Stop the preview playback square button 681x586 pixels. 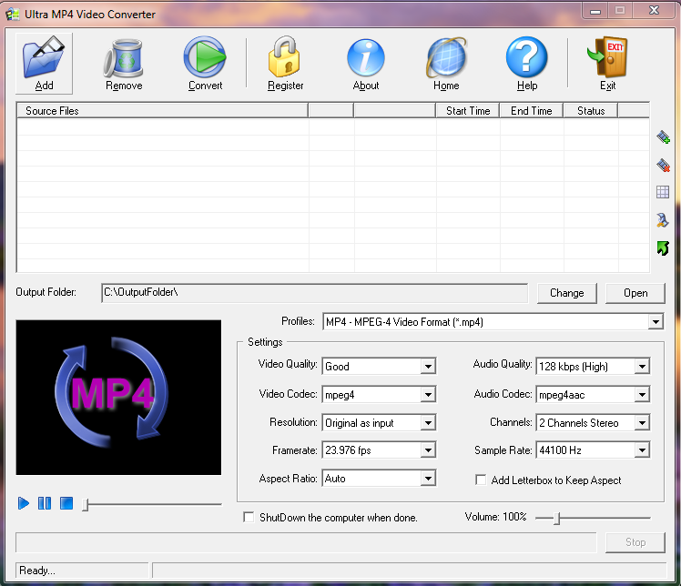click(66, 503)
